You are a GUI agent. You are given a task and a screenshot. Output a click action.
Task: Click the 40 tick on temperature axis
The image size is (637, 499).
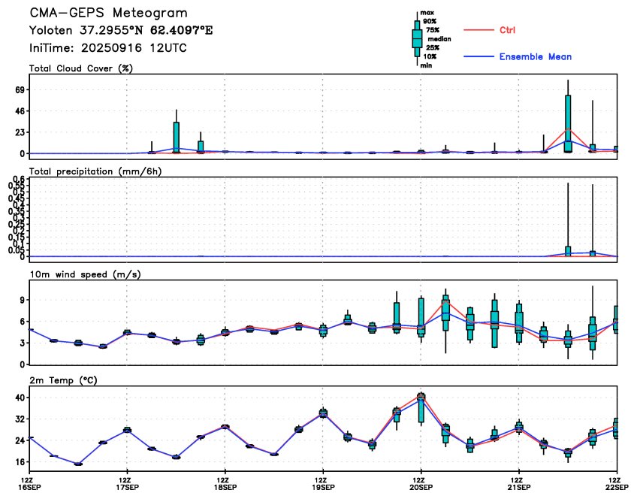point(20,398)
